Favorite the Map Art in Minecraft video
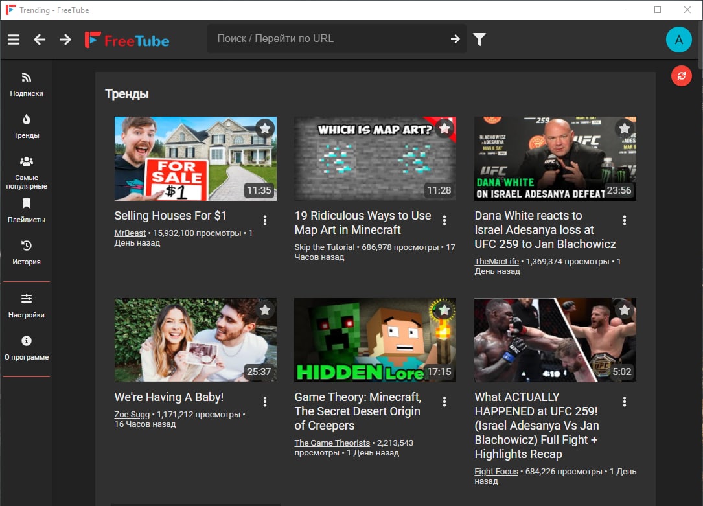 tap(444, 128)
